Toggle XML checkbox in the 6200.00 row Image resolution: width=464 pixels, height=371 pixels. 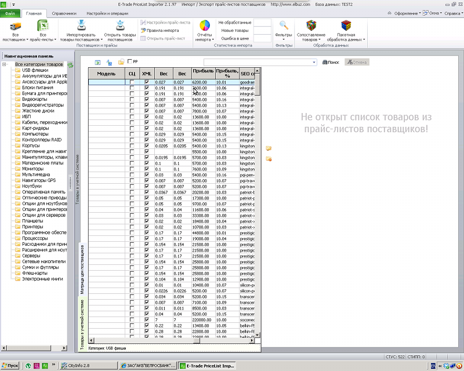147,82
